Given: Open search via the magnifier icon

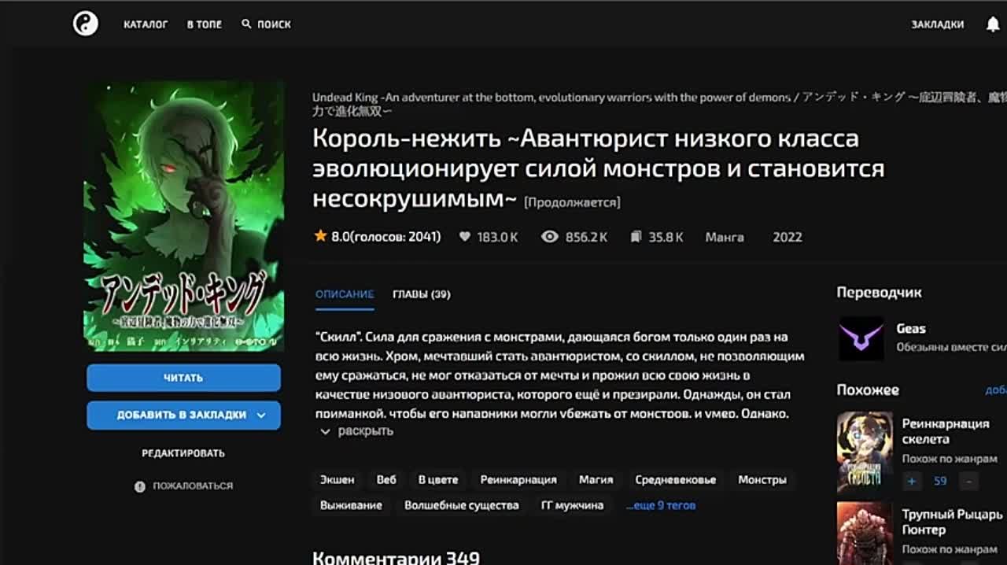Looking at the screenshot, I should 246,24.
